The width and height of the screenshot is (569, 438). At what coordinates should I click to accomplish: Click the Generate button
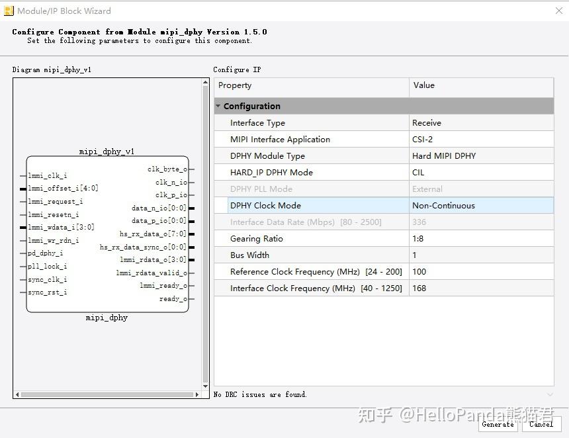(x=498, y=425)
